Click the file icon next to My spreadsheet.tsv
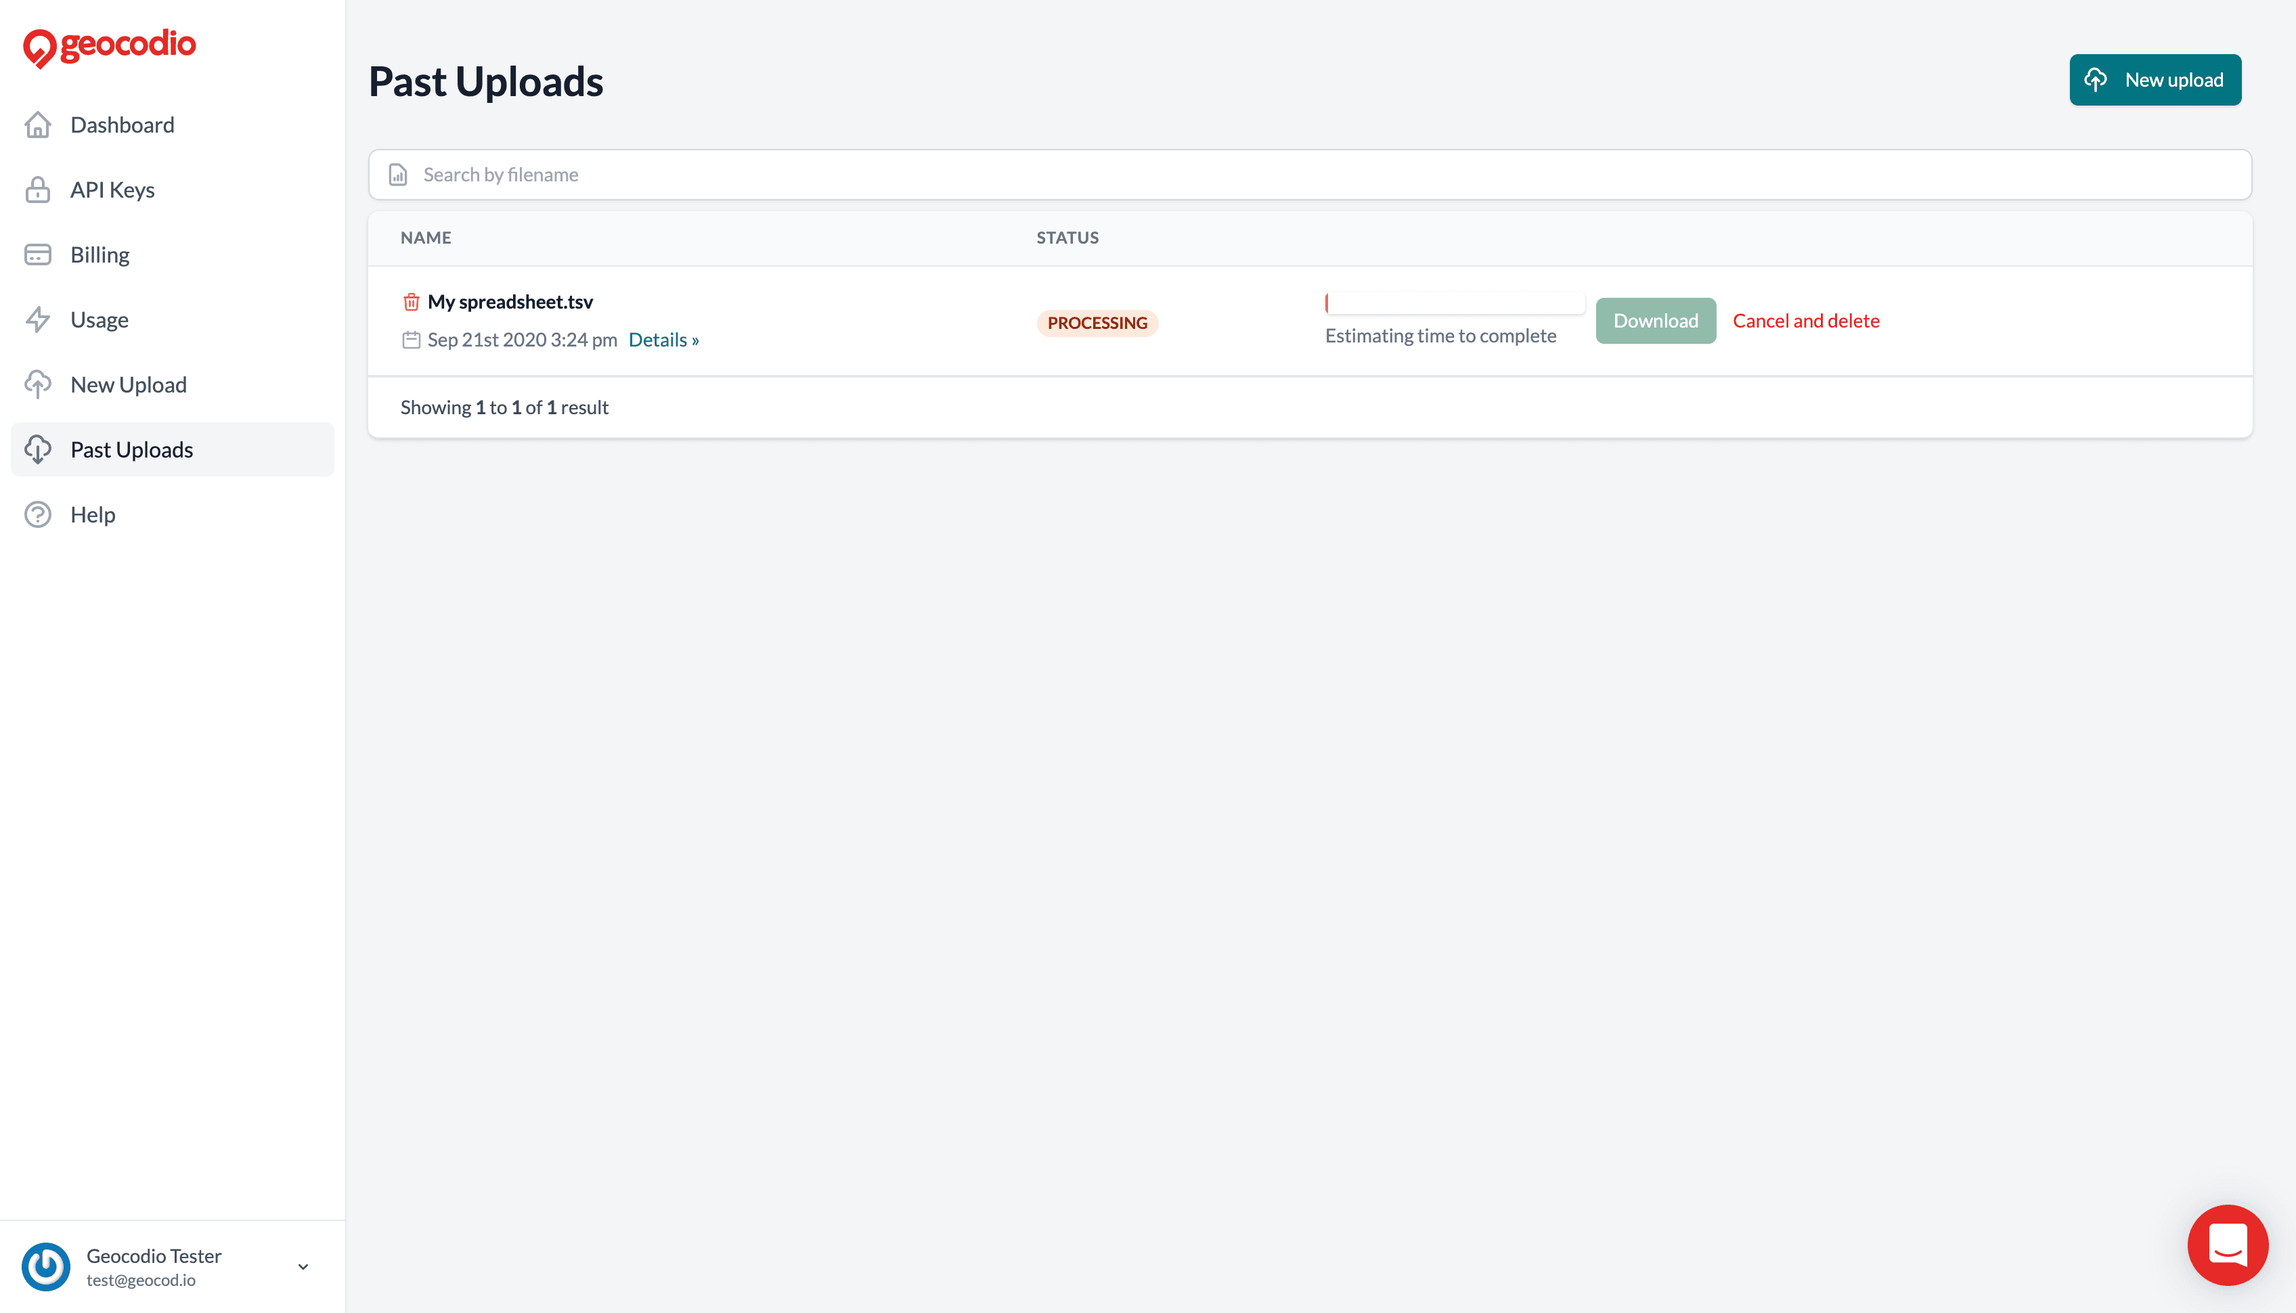Image resolution: width=2296 pixels, height=1313 pixels. point(412,301)
